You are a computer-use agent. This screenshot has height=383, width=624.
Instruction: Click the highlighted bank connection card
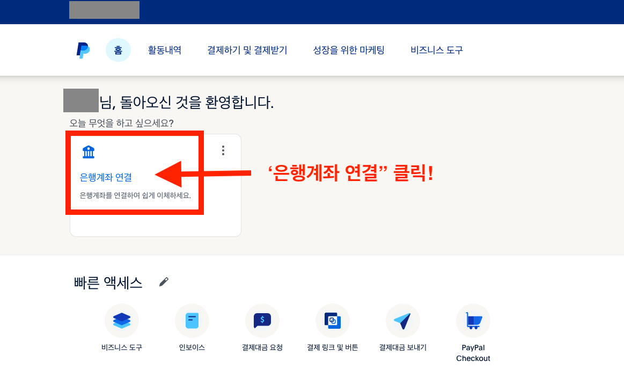tap(134, 172)
